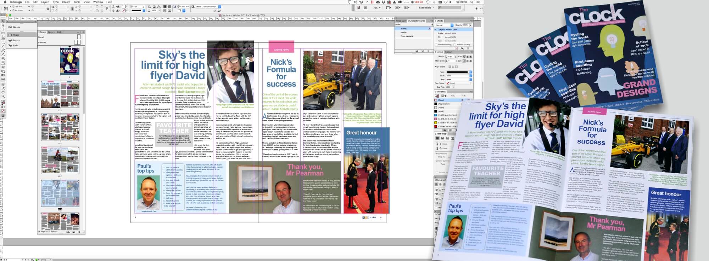Click the application bar search field
This screenshot has height=261, width=709.
tap(450, 7)
